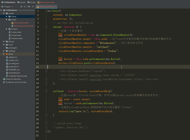Click the Scratches and Consoles icon
The width and height of the screenshot is (190, 140).
click(4, 82)
